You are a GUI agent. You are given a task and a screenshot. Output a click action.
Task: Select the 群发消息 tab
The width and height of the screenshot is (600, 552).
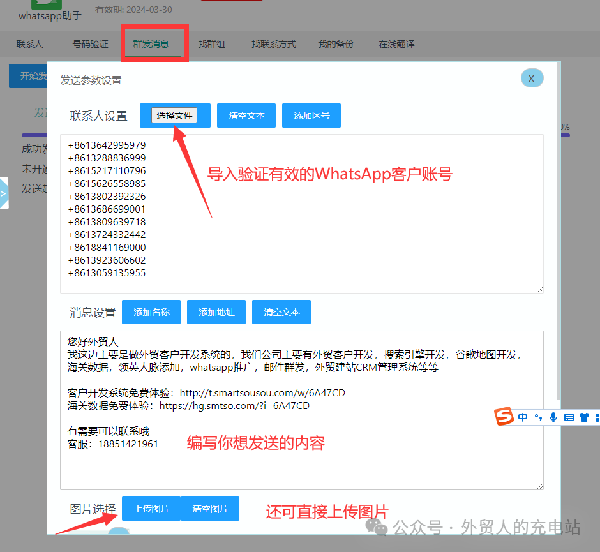(x=151, y=45)
